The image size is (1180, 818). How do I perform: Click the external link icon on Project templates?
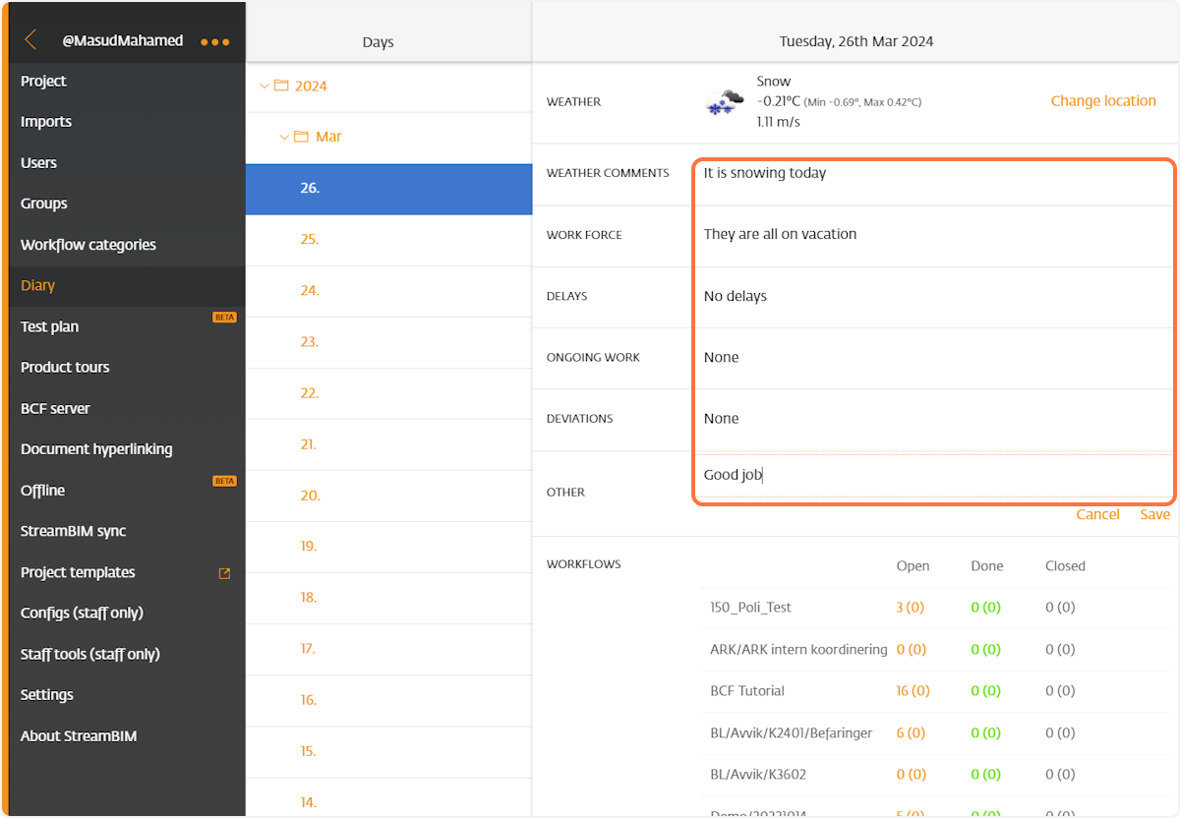point(224,573)
